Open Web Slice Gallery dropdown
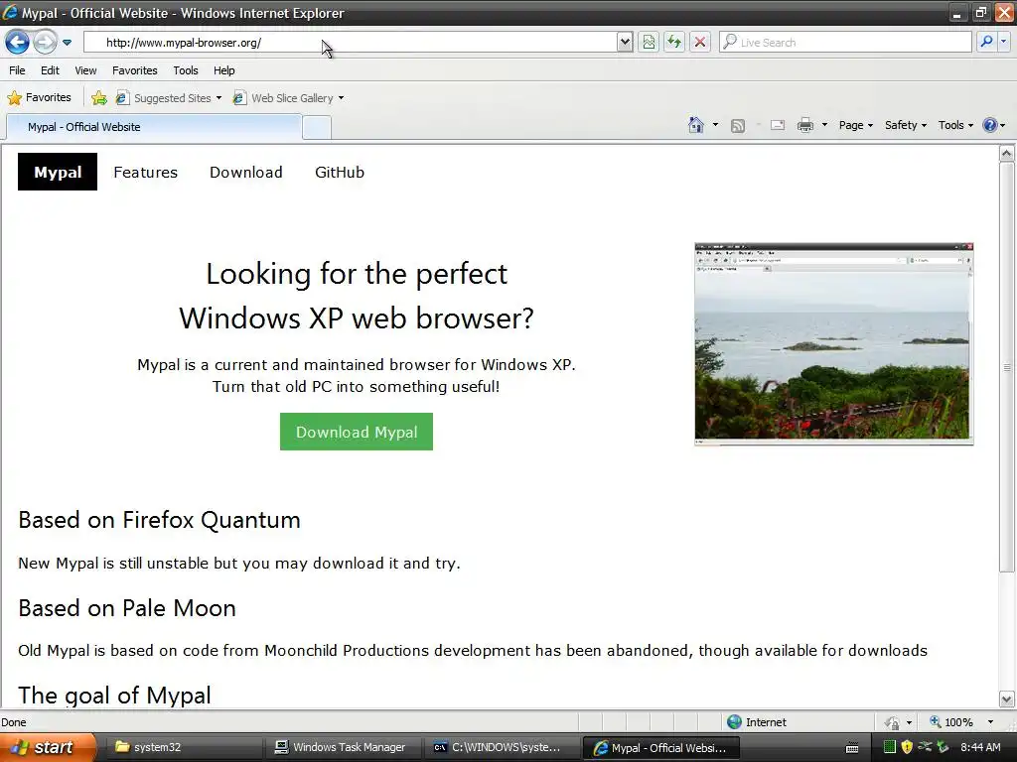The height and width of the screenshot is (762, 1017). pos(289,98)
